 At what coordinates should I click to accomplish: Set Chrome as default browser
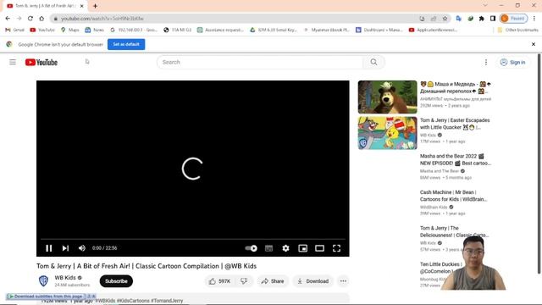coord(126,44)
